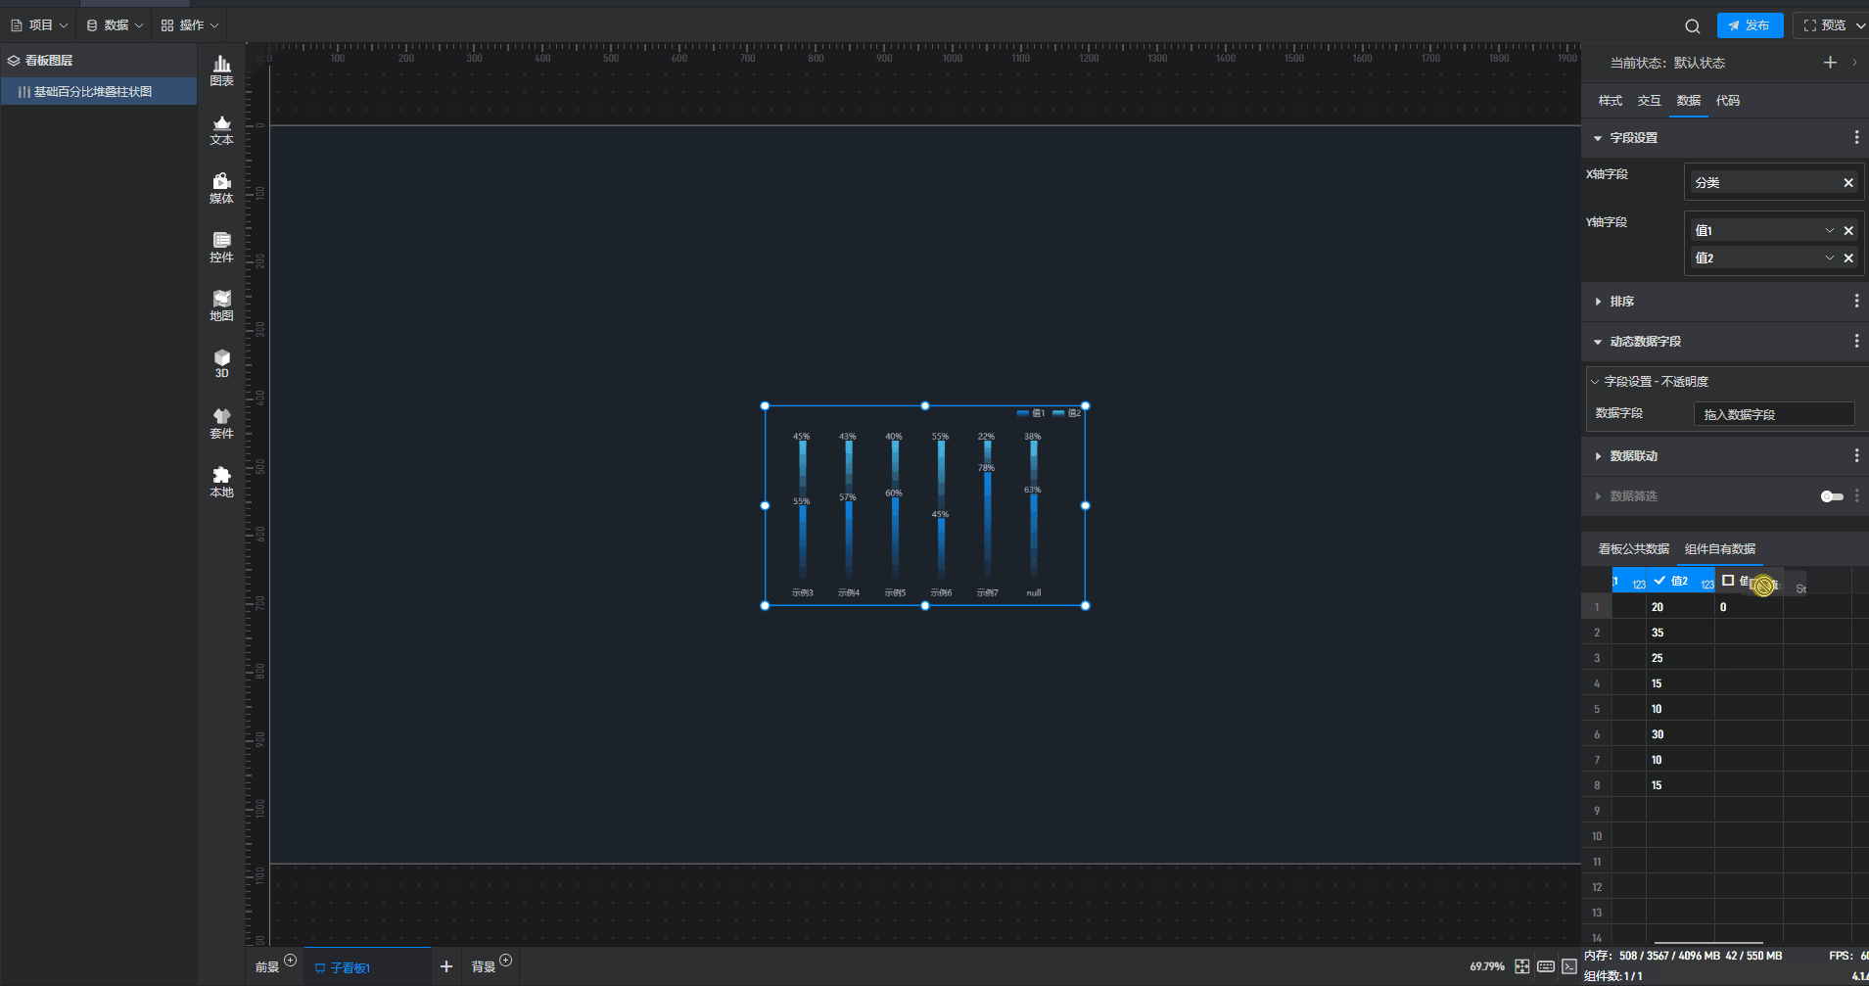1869x986 pixels.
Task: Select layer 基础百分比堆叠柱状图
Action: tap(99, 92)
